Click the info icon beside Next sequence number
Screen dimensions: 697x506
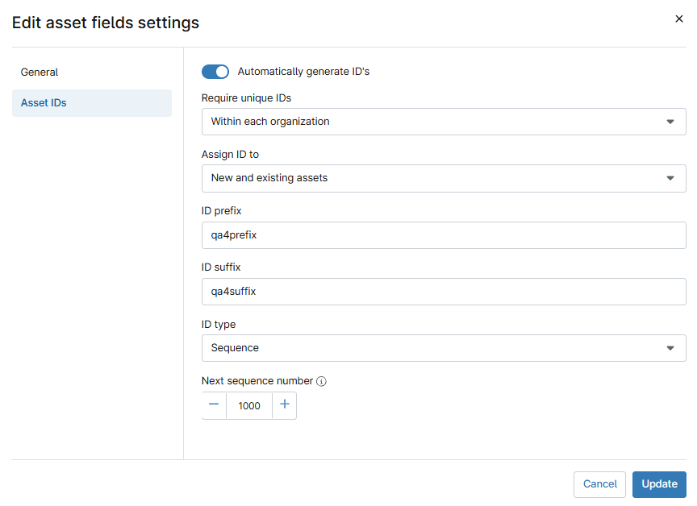321,380
